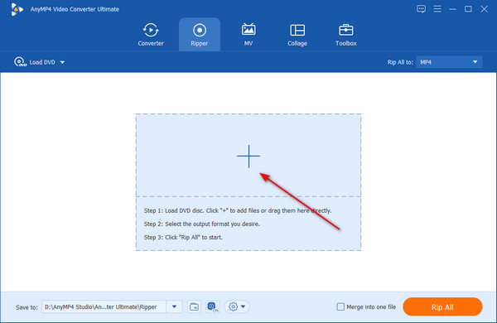
Task: Check the Merge into one file checkbox
Action: coord(340,306)
